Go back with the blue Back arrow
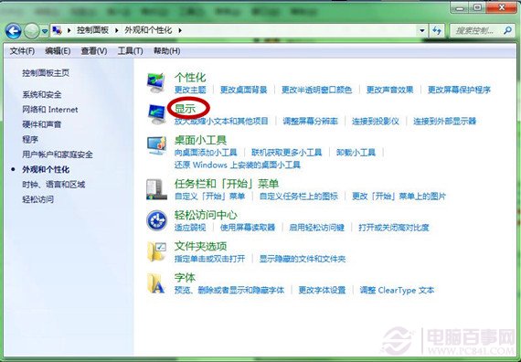 14,31
